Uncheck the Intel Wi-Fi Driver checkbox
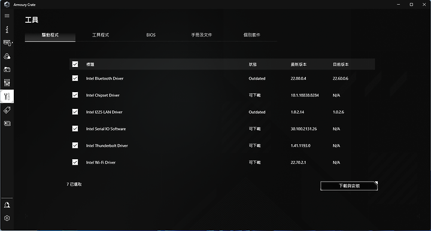Screen dimensions: 431x231 click(x=75, y=162)
